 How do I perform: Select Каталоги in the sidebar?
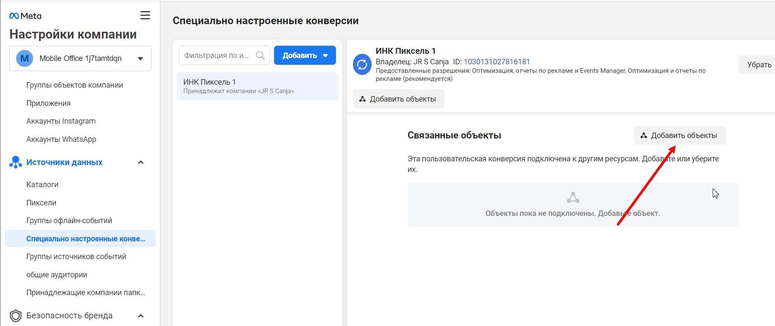(x=42, y=185)
